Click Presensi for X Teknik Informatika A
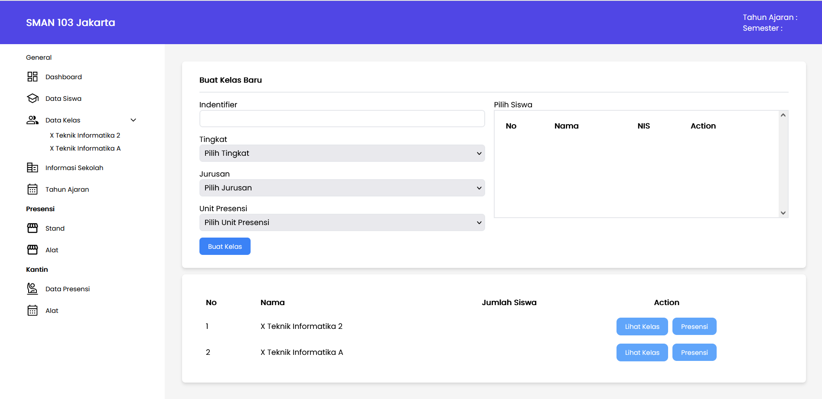Viewport: 822px width, 399px height. [x=695, y=352]
